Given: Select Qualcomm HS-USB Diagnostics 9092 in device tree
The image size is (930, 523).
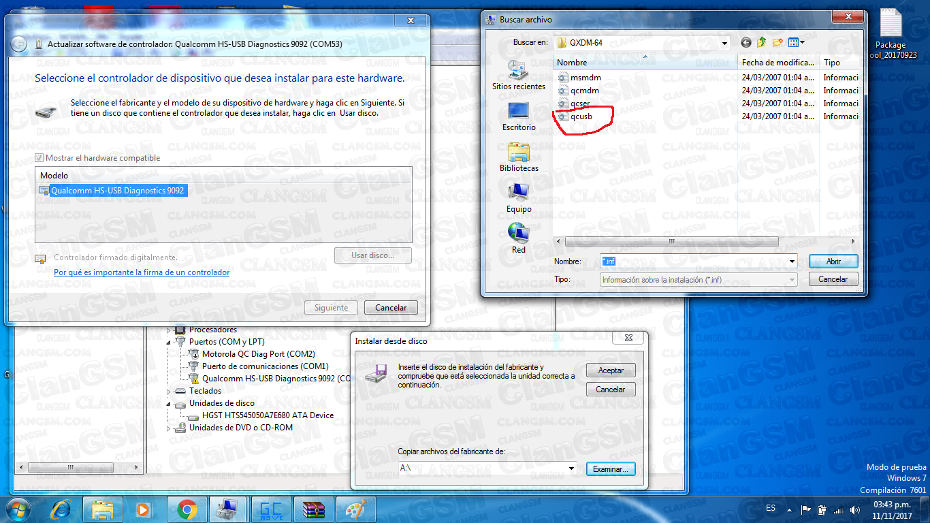Looking at the screenshot, I should tap(276, 379).
